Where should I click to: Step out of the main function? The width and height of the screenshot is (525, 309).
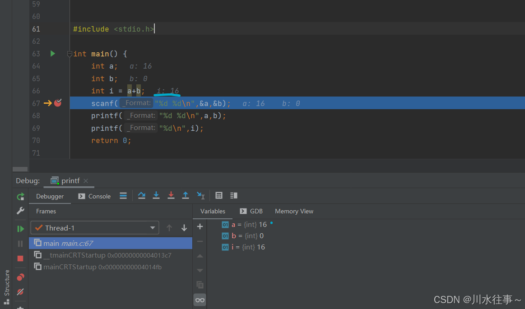click(x=186, y=195)
